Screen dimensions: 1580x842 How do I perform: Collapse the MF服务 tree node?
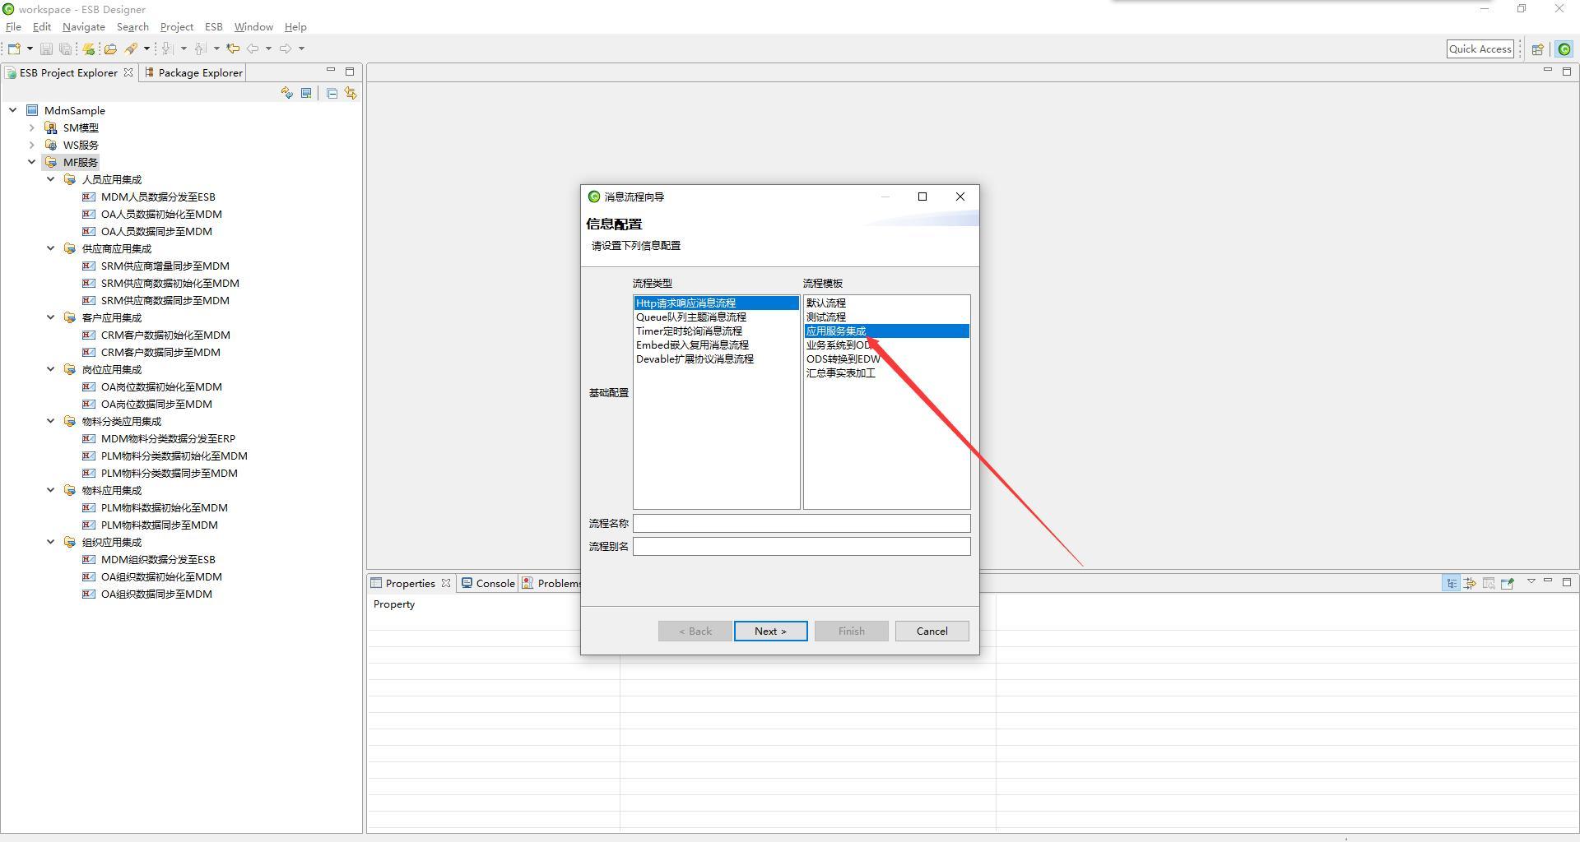point(32,162)
